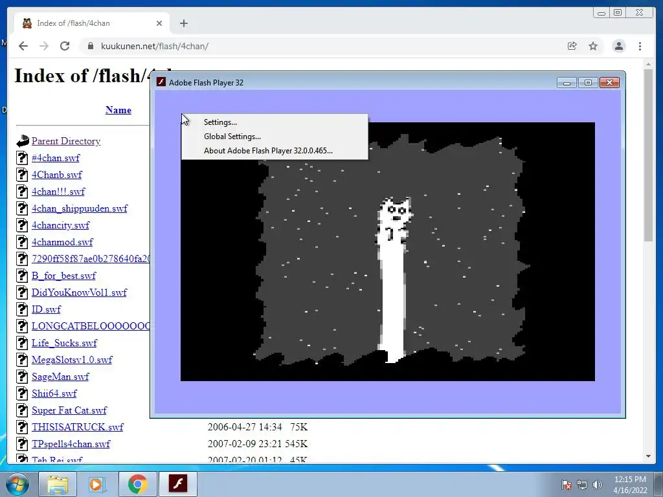Click the file icon beside ID.swf
The width and height of the screenshot is (663, 497).
tap(22, 309)
